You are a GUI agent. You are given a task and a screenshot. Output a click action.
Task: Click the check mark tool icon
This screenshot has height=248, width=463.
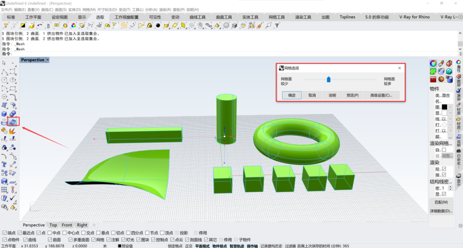(13, 198)
